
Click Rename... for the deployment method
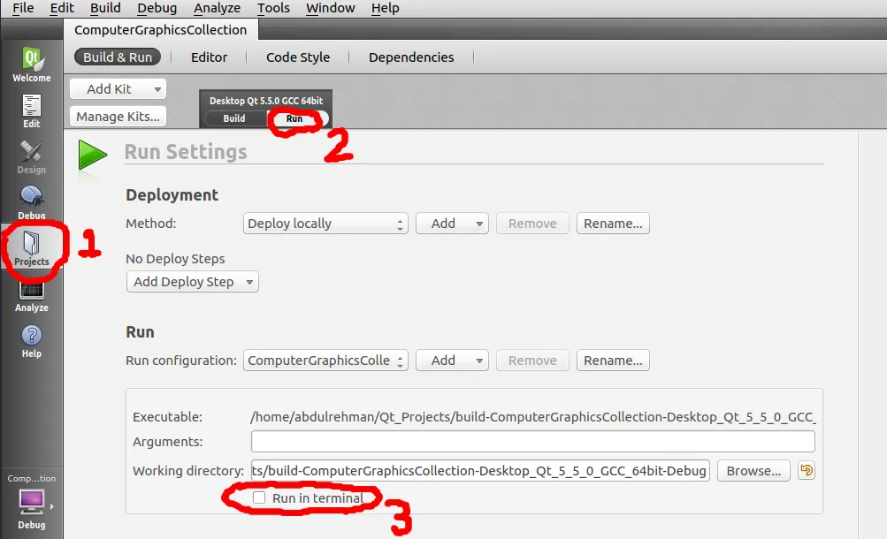click(613, 224)
